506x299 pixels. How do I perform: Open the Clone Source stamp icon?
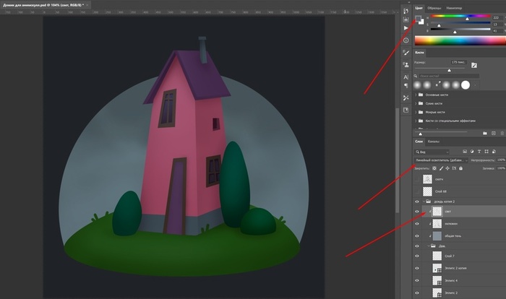pos(406,64)
